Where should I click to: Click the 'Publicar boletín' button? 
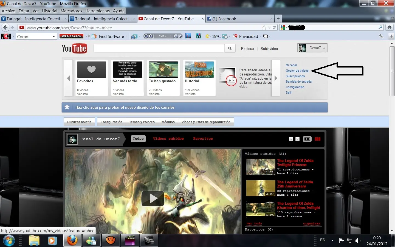[x=79, y=122]
